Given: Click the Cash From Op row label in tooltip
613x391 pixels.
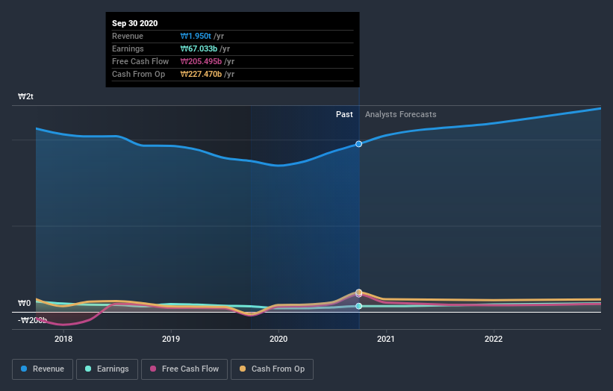Looking at the screenshot, I should 138,74.
